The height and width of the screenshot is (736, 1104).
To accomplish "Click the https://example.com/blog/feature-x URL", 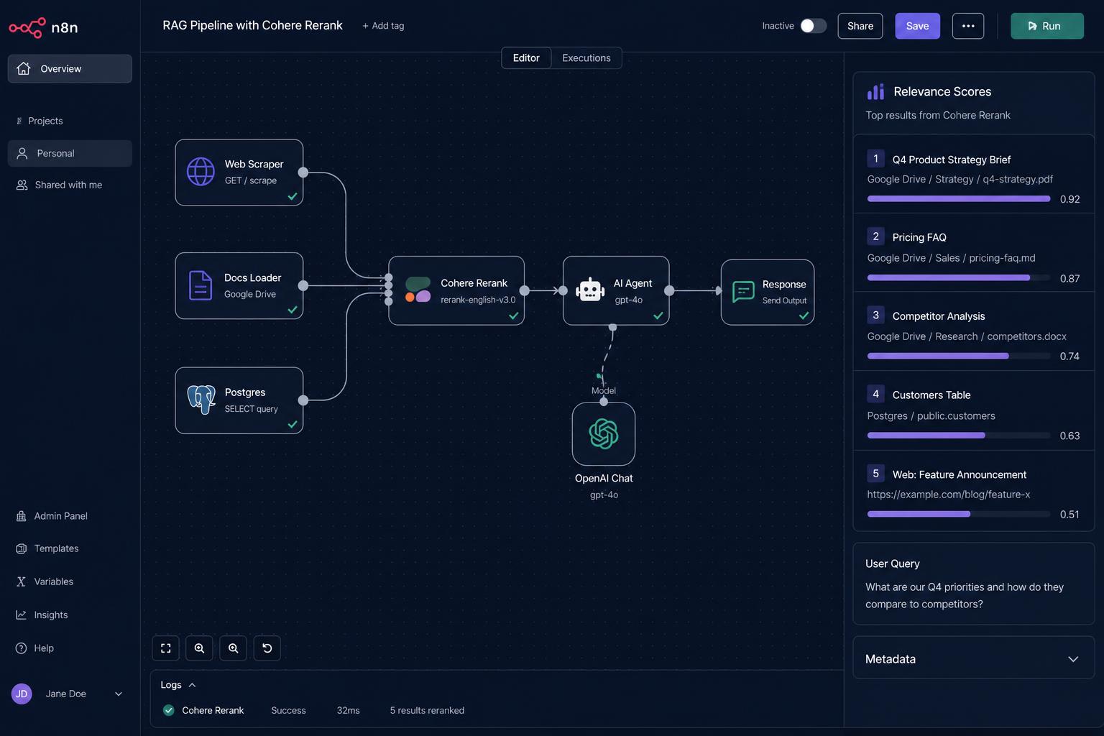I will pos(948,494).
